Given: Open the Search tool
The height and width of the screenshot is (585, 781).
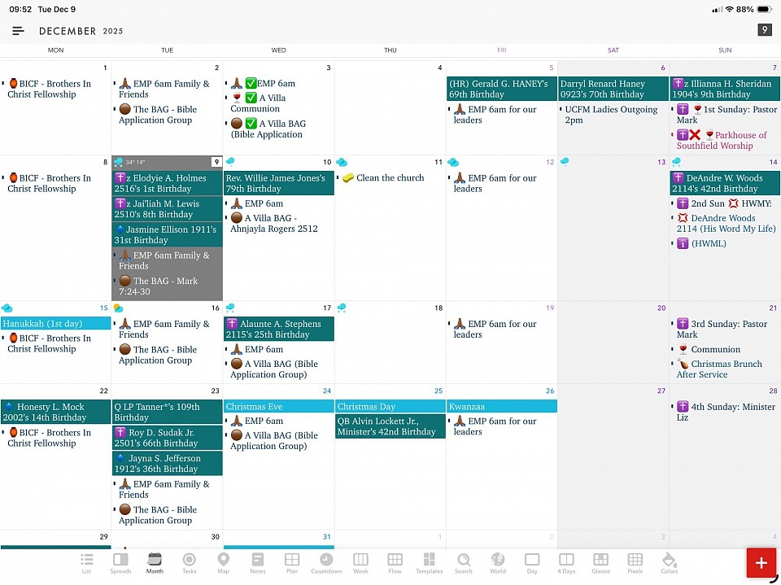Looking at the screenshot, I should pyautogui.click(x=464, y=563).
